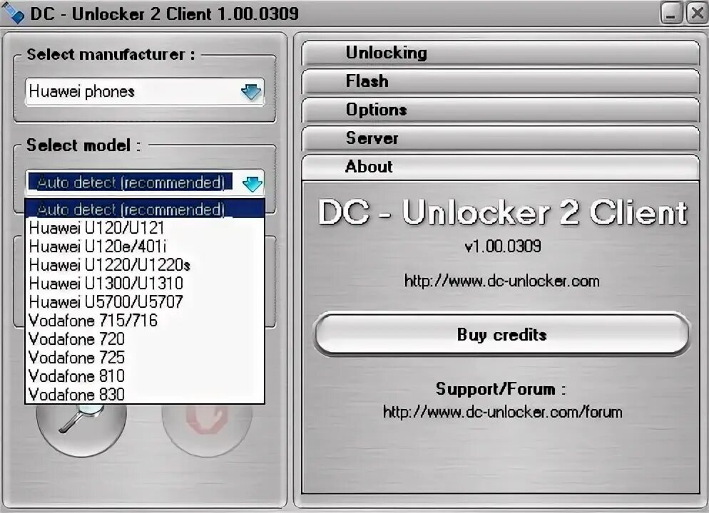The width and height of the screenshot is (709, 513).
Task: Open the www.dc-unlocker.com link
Action: pyautogui.click(x=502, y=281)
